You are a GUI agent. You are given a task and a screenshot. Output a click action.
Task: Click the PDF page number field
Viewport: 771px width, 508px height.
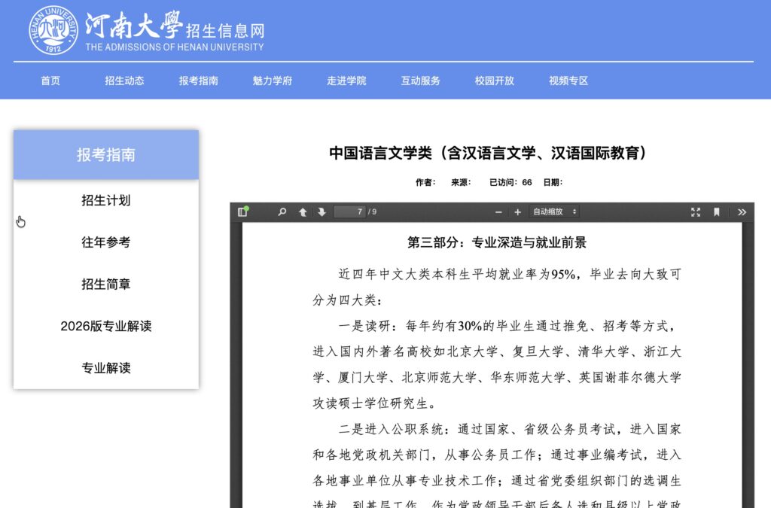pyautogui.click(x=349, y=211)
